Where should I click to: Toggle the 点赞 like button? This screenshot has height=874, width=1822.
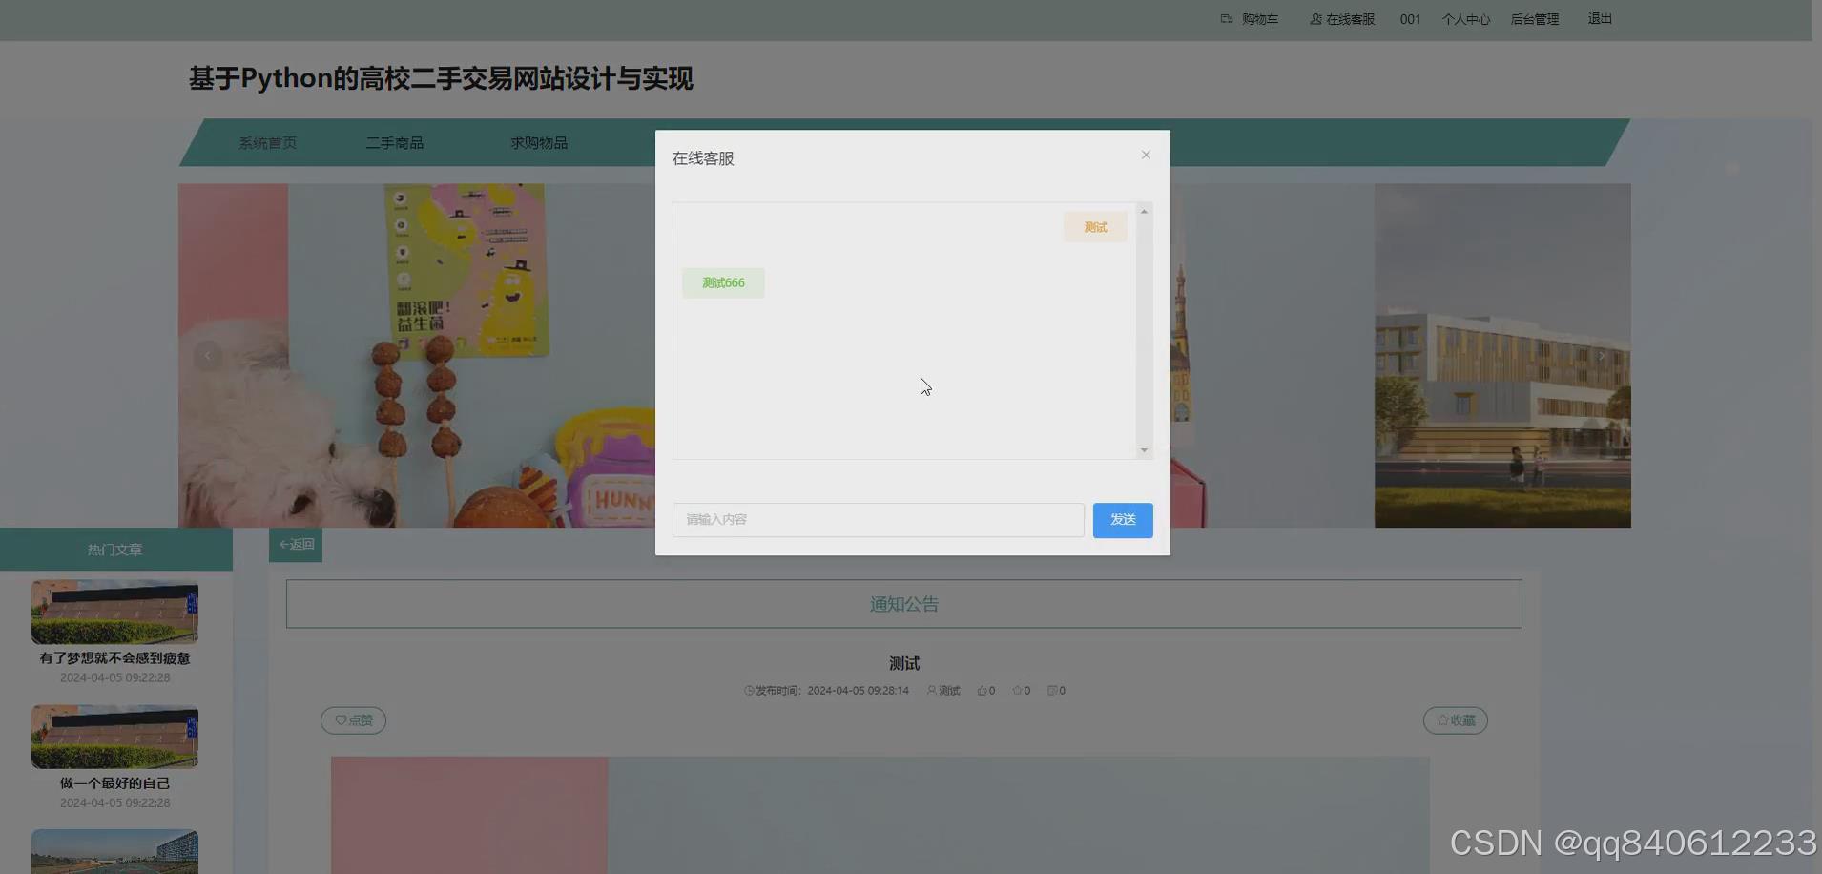pyautogui.click(x=354, y=719)
